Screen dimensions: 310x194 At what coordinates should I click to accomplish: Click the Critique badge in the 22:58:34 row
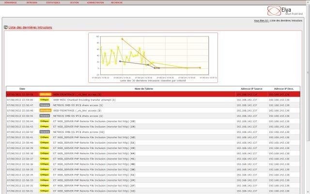44,175
